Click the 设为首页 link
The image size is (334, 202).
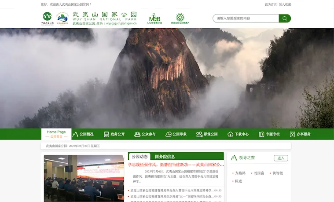(x=271, y=4)
